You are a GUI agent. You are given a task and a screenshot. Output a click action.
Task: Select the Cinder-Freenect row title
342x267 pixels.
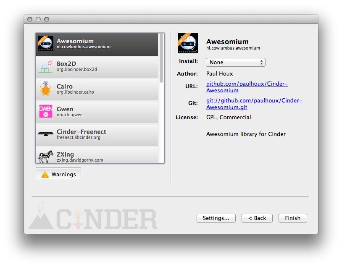82,132
